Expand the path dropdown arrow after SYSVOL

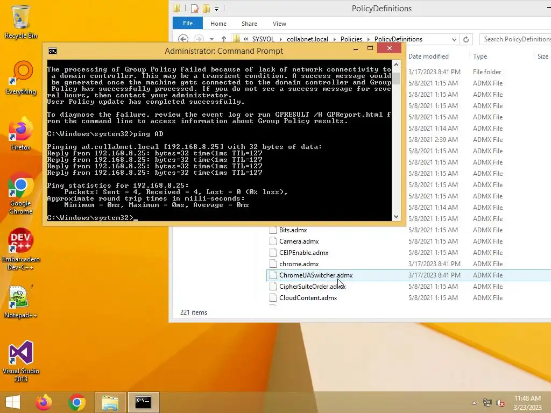[x=281, y=39]
